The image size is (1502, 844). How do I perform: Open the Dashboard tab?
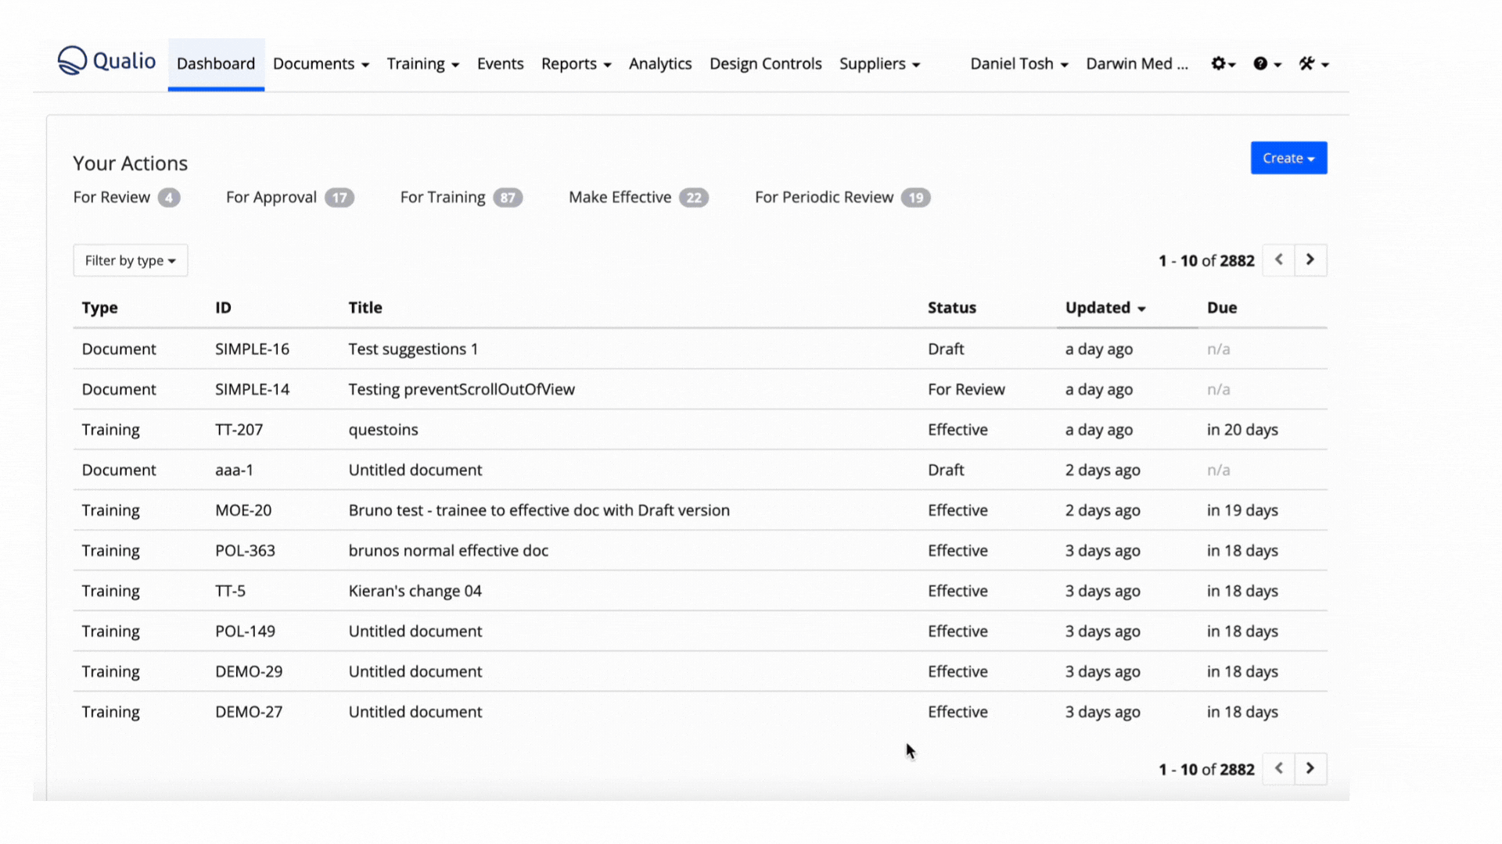click(x=216, y=64)
